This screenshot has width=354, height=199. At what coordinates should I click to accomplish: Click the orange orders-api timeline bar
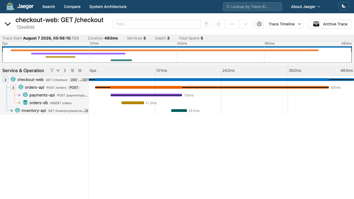click(212, 87)
